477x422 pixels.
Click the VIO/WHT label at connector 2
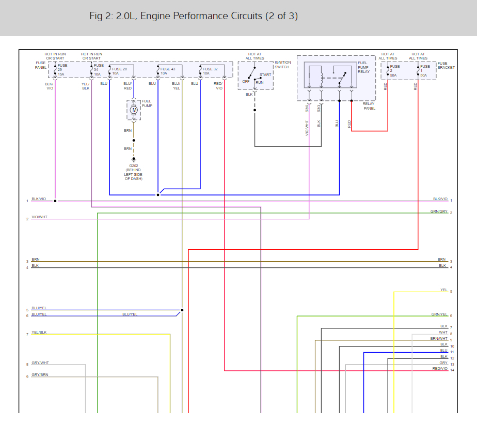point(40,217)
